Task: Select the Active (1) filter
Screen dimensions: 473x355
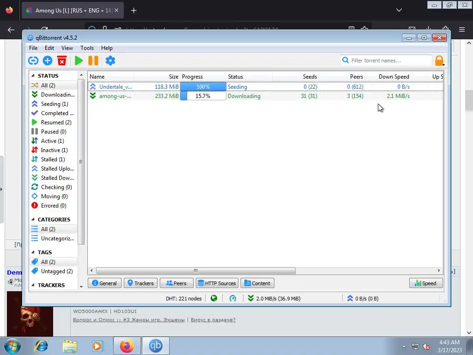Action: pos(53,141)
